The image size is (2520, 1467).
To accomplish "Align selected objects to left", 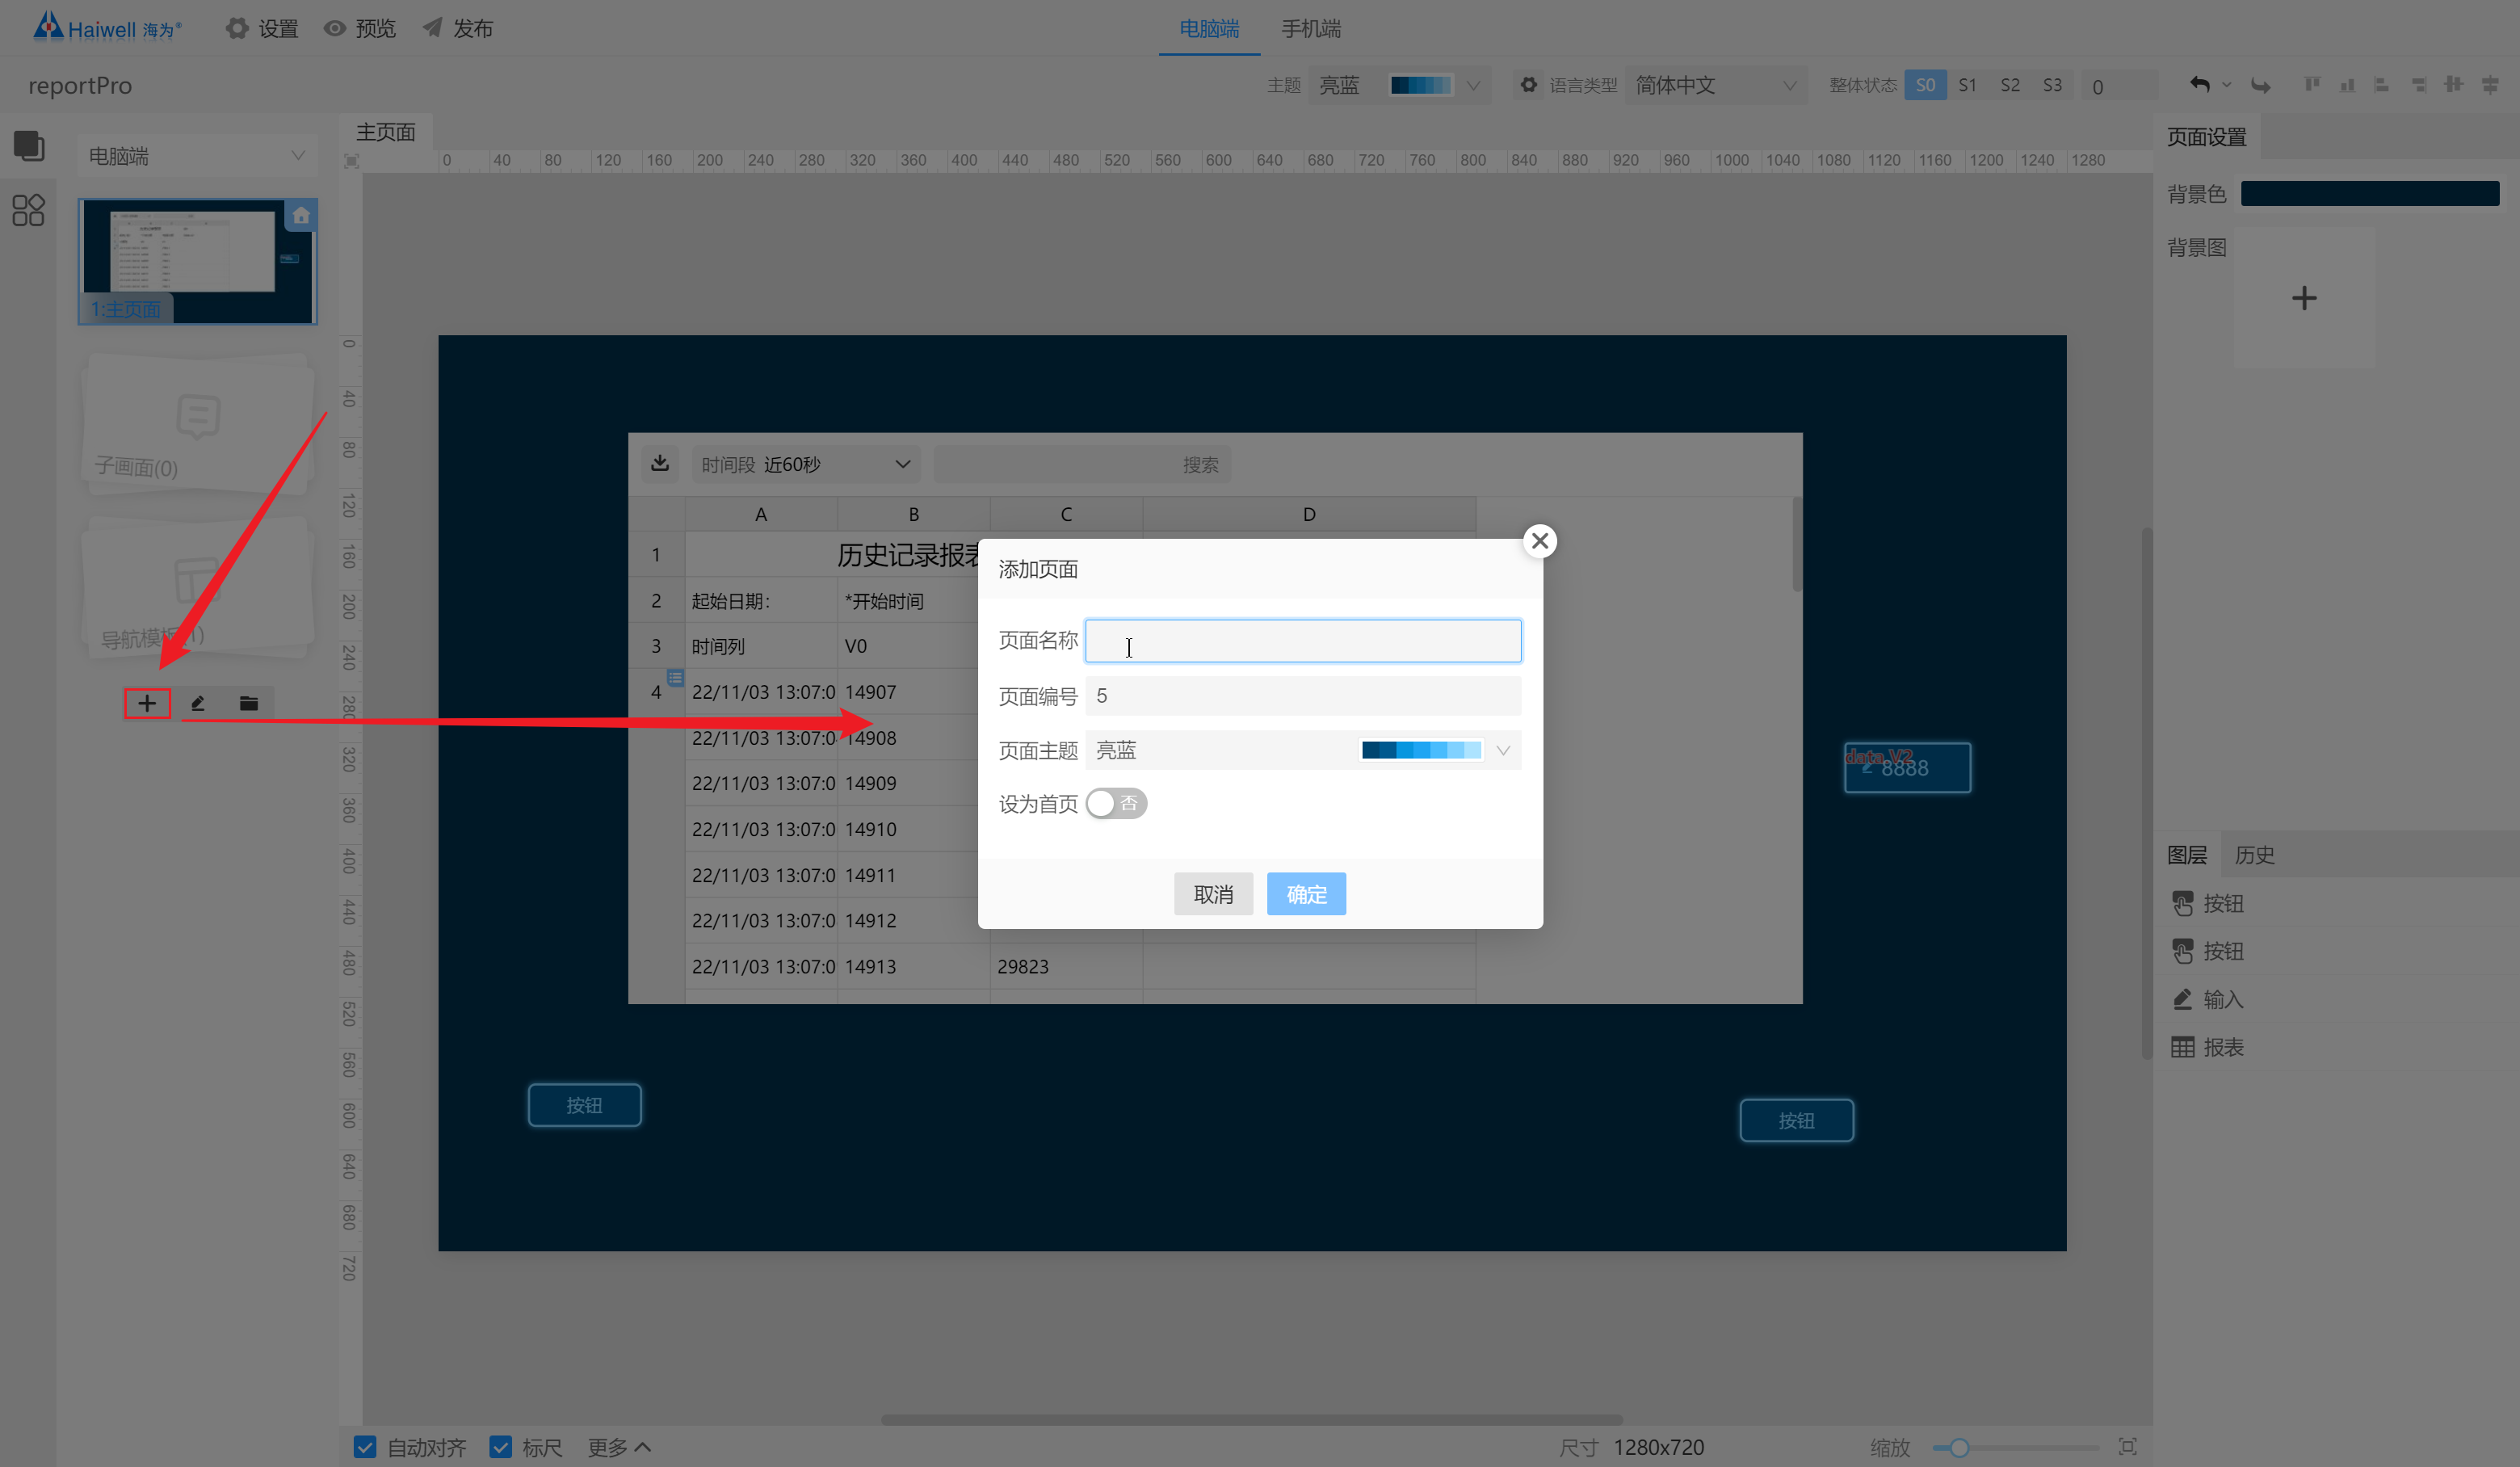I will (x=2382, y=85).
